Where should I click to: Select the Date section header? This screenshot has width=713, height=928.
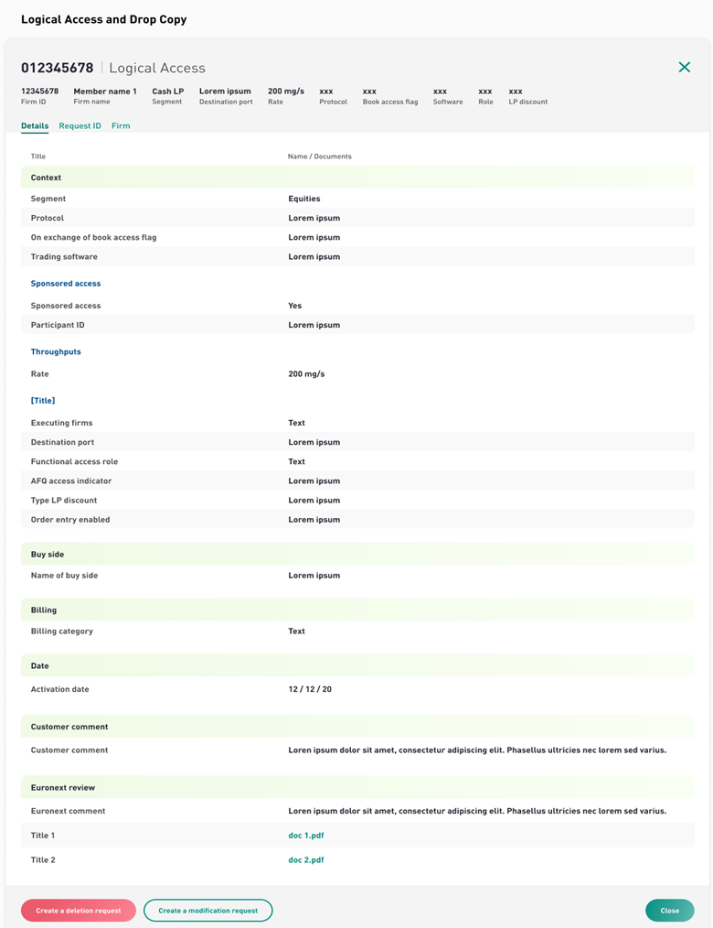[x=357, y=665]
